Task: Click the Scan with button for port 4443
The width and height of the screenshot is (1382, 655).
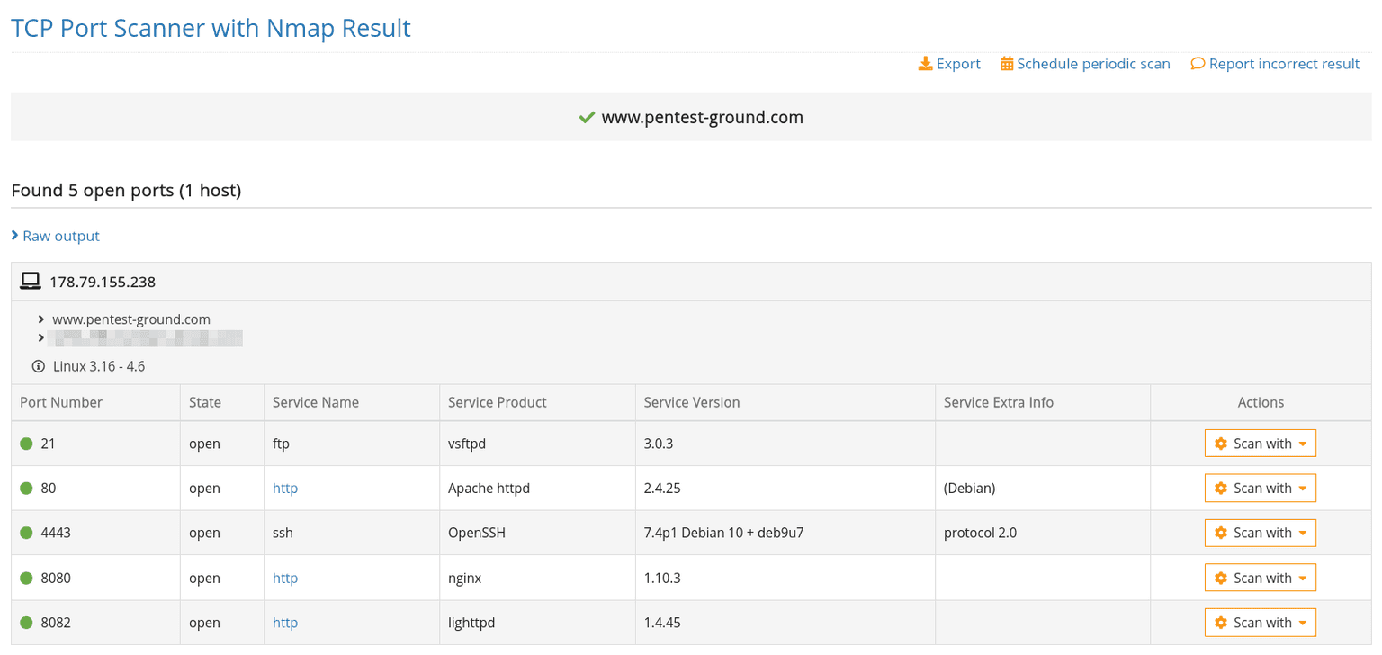Action: click(x=1260, y=533)
